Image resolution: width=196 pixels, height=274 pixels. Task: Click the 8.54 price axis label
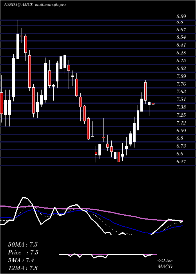click(x=181, y=37)
